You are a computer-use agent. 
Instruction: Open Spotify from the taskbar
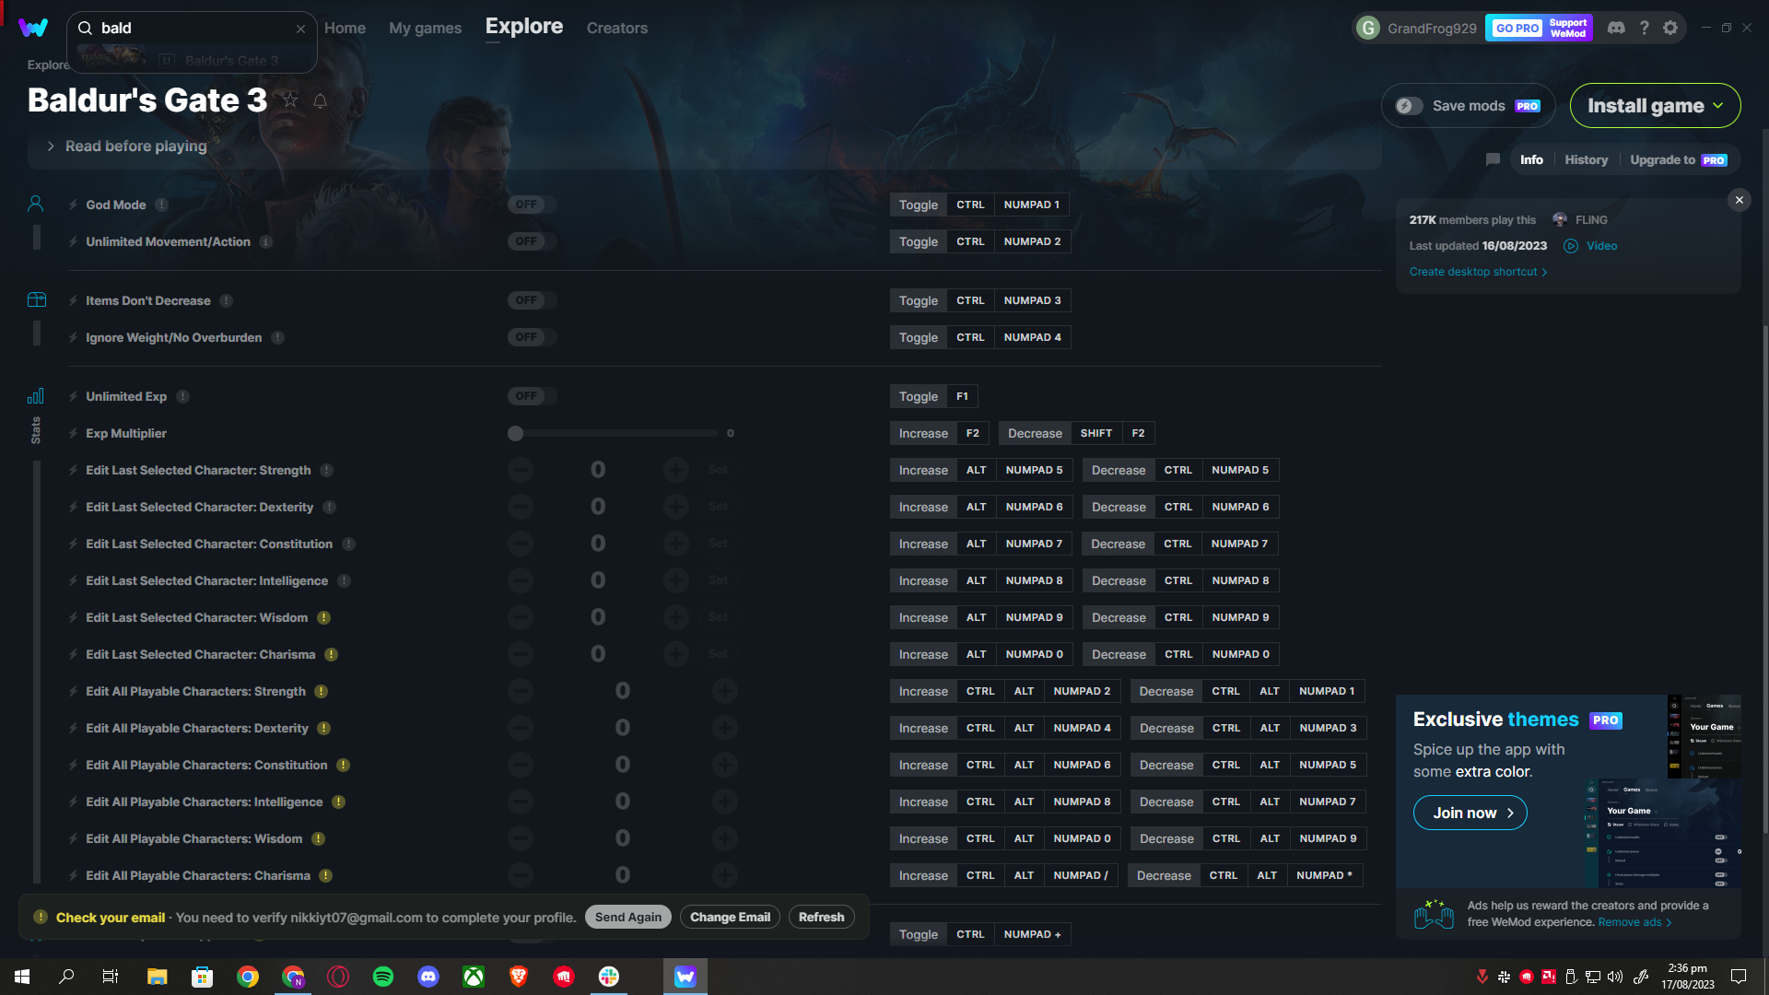pos(383,977)
